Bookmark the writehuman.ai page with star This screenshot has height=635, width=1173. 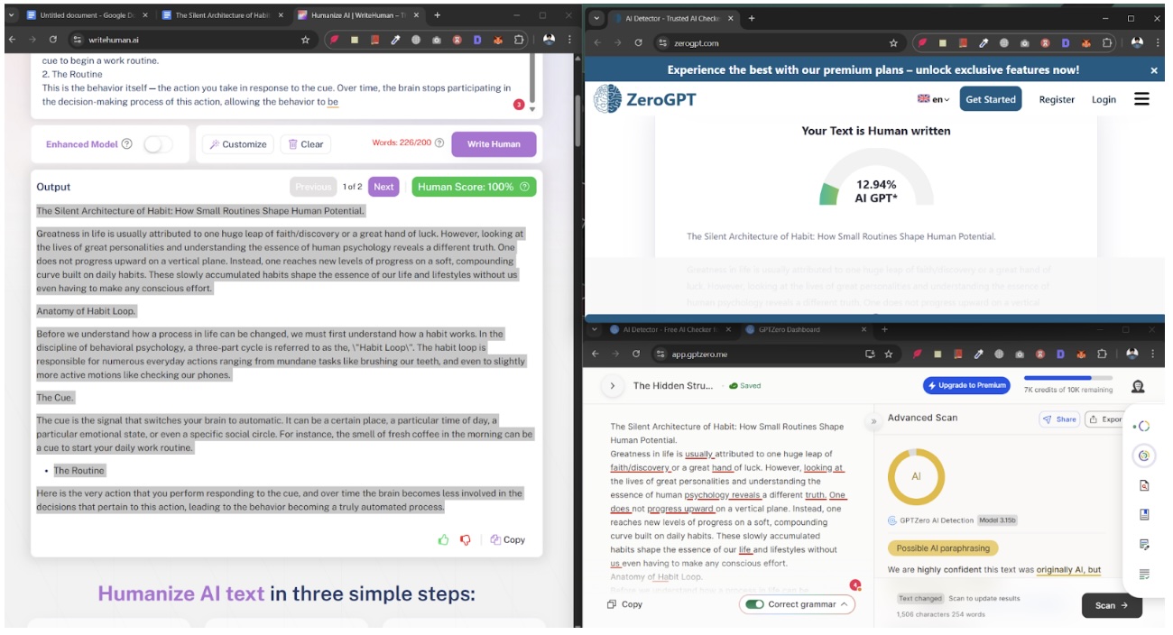(x=305, y=40)
